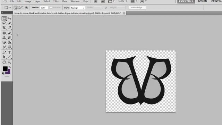
Task: Open the Help menu
Action: coord(85,1)
